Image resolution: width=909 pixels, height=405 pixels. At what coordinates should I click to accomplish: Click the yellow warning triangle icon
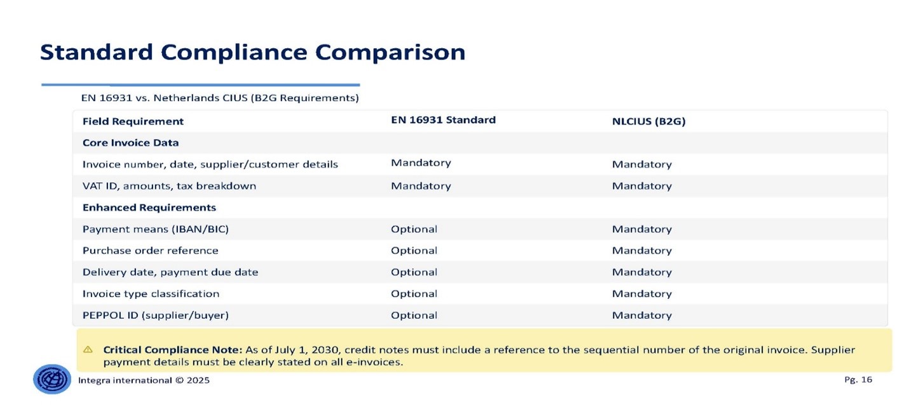[88, 350]
